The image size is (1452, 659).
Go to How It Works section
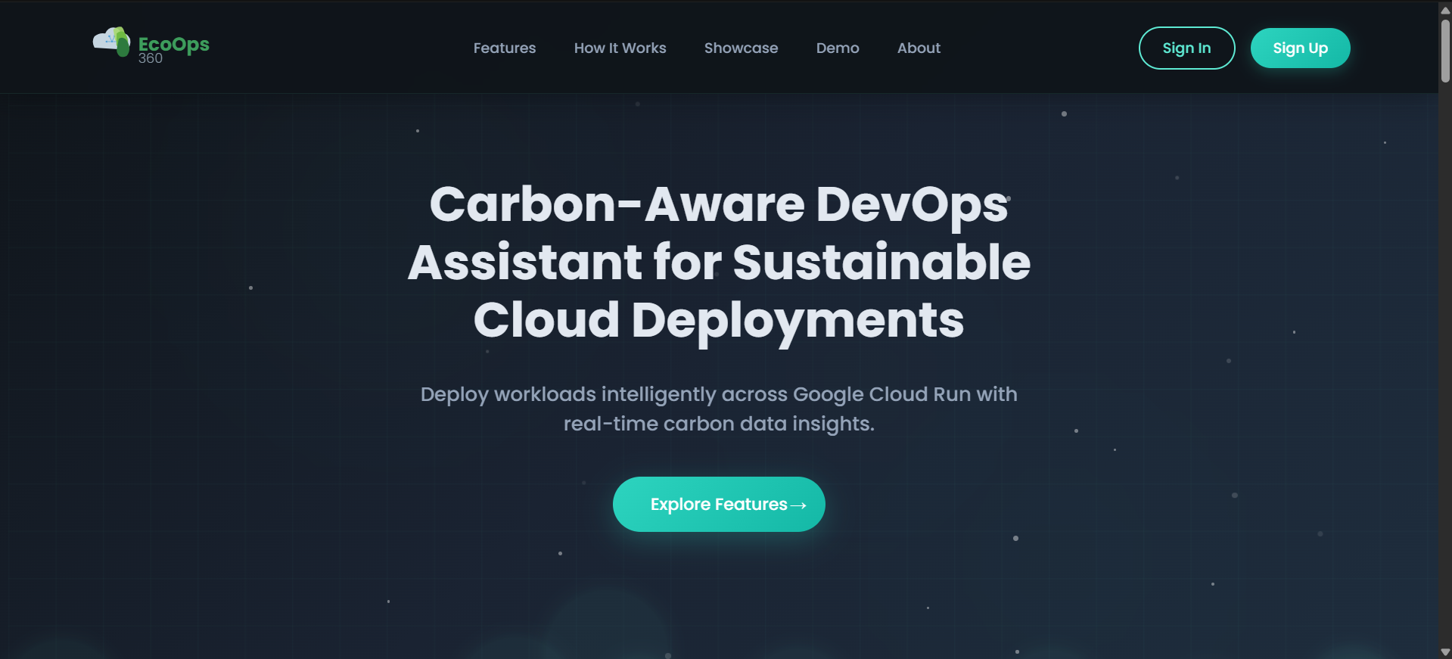[620, 48]
